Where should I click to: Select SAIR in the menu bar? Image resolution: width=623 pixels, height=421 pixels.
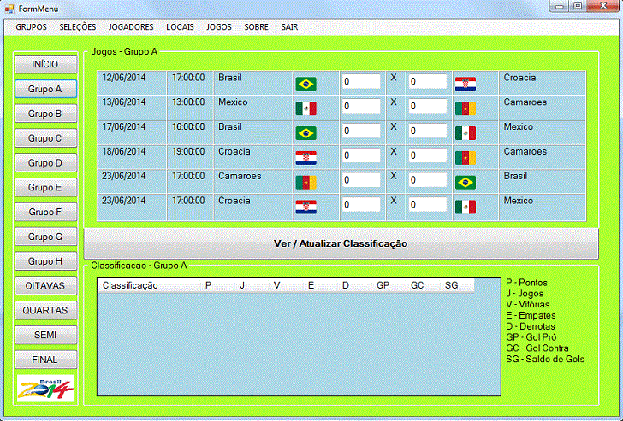289,26
